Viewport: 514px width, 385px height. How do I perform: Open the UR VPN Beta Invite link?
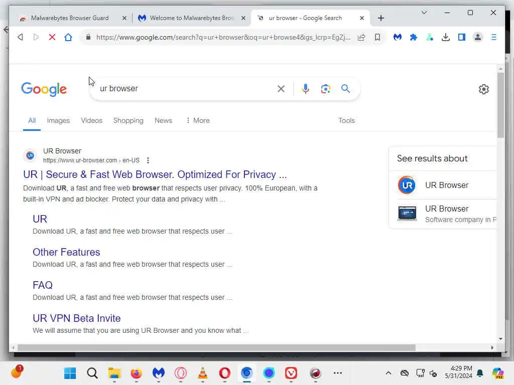click(x=76, y=318)
